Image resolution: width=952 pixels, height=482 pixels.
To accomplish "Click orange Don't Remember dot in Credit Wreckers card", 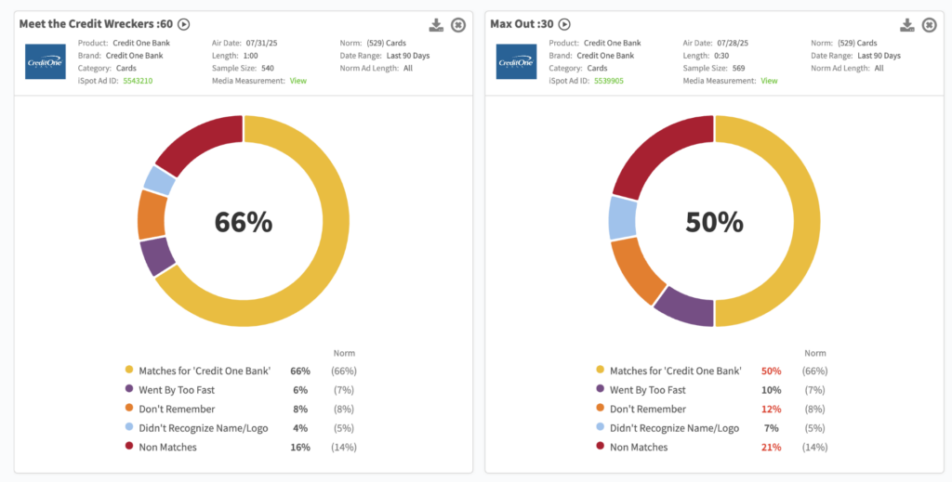I will [128, 409].
